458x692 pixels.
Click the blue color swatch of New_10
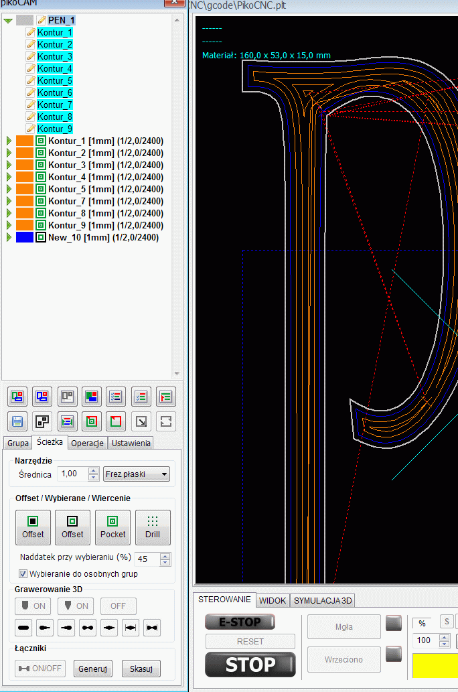[25, 237]
